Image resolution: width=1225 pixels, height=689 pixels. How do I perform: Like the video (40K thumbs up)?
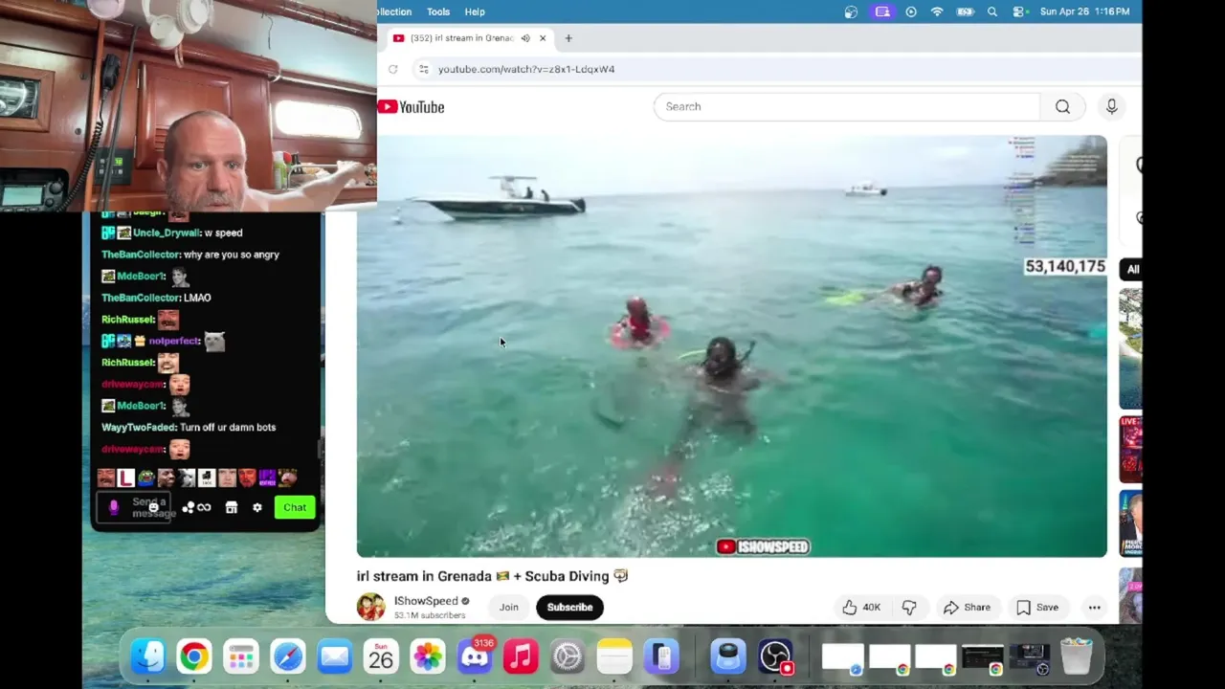pos(861,607)
